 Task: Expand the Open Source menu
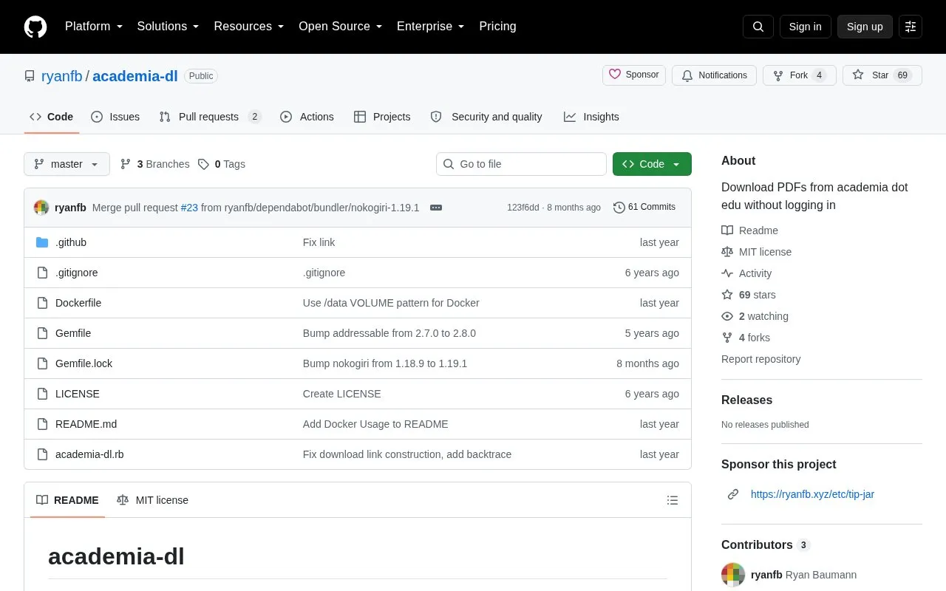340,27
